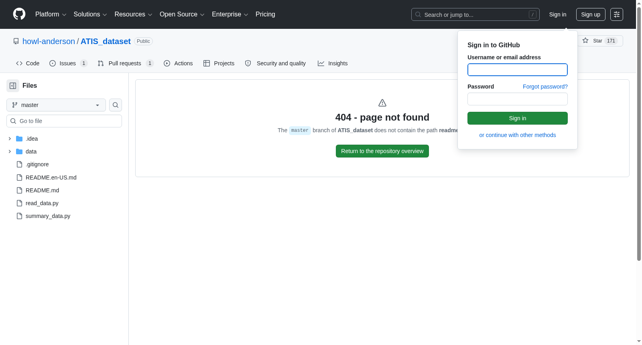Open the howl-anderson owner link
The width and height of the screenshot is (642, 345).
[49, 41]
